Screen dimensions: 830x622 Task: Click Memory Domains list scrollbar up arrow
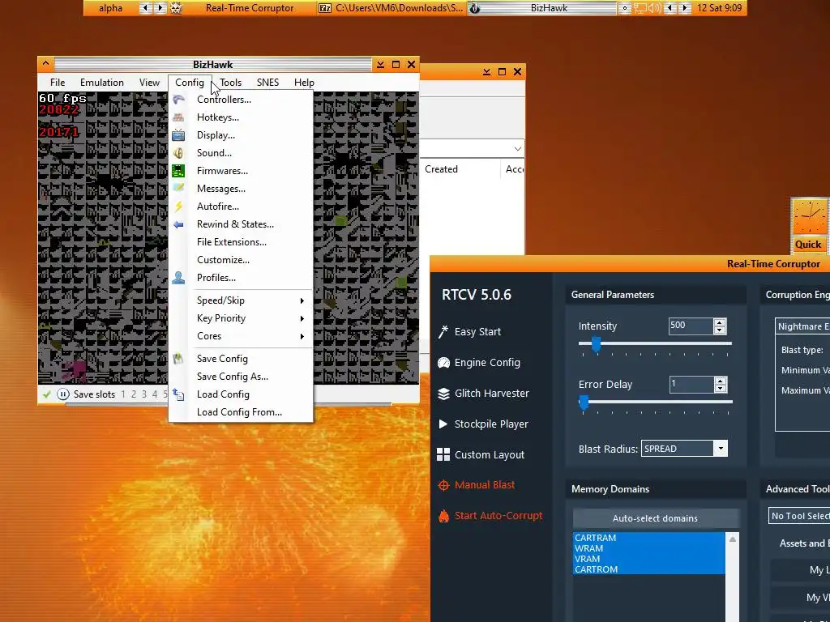[x=733, y=539]
